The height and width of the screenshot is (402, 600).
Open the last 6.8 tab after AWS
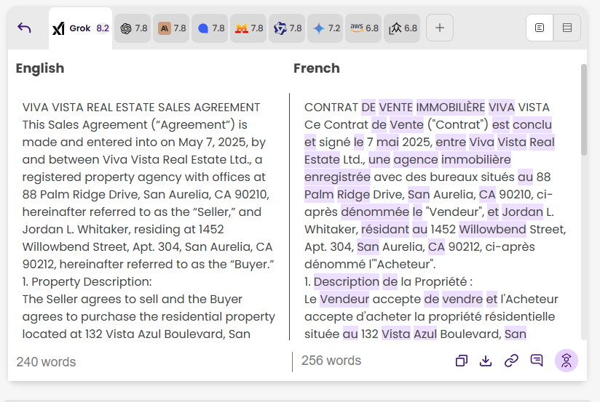(403, 28)
